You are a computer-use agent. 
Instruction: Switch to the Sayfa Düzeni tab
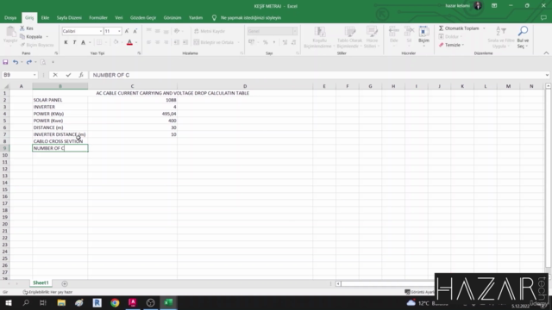pos(69,17)
